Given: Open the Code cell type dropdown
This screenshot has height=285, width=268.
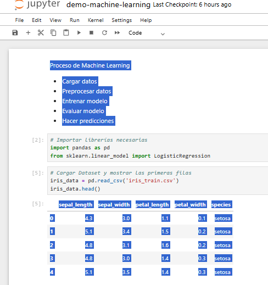Looking at the screenshot, I should click(147, 33).
